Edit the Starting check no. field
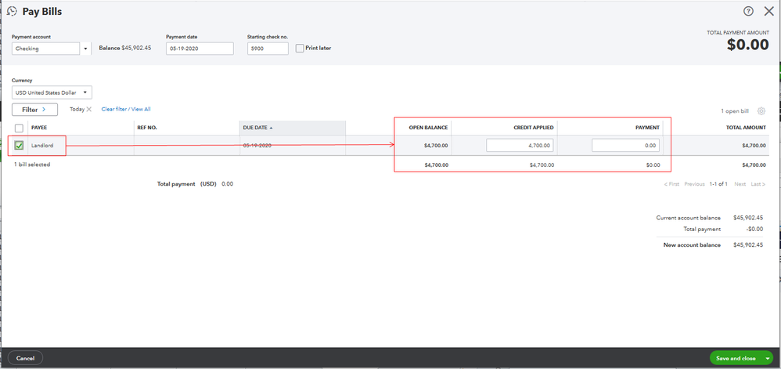The height and width of the screenshot is (369, 781). [268, 49]
